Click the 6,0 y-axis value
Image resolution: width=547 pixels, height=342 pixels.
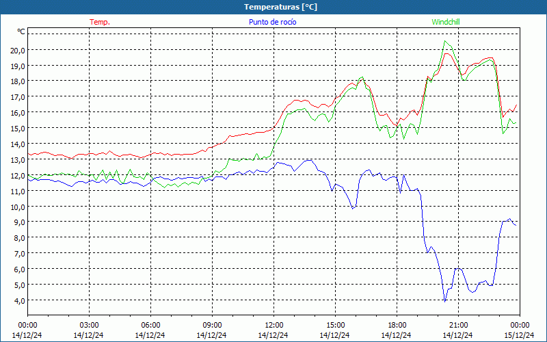click(x=19, y=269)
